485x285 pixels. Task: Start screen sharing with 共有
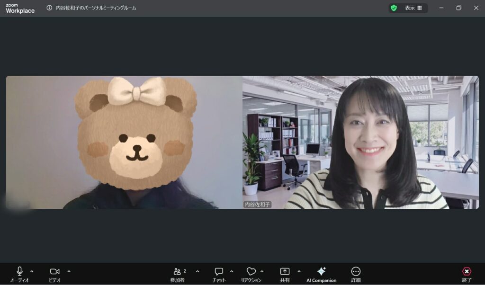click(285, 272)
